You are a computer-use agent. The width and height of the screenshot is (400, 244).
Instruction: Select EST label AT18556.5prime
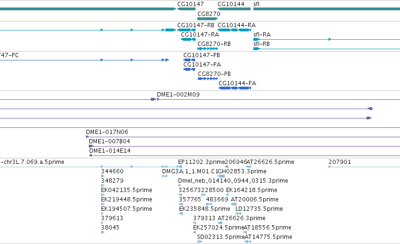point(267,228)
